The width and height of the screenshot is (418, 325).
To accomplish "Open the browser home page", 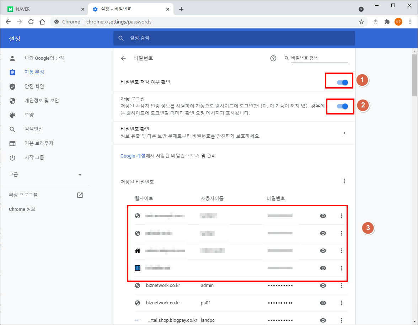I will [x=42, y=22].
